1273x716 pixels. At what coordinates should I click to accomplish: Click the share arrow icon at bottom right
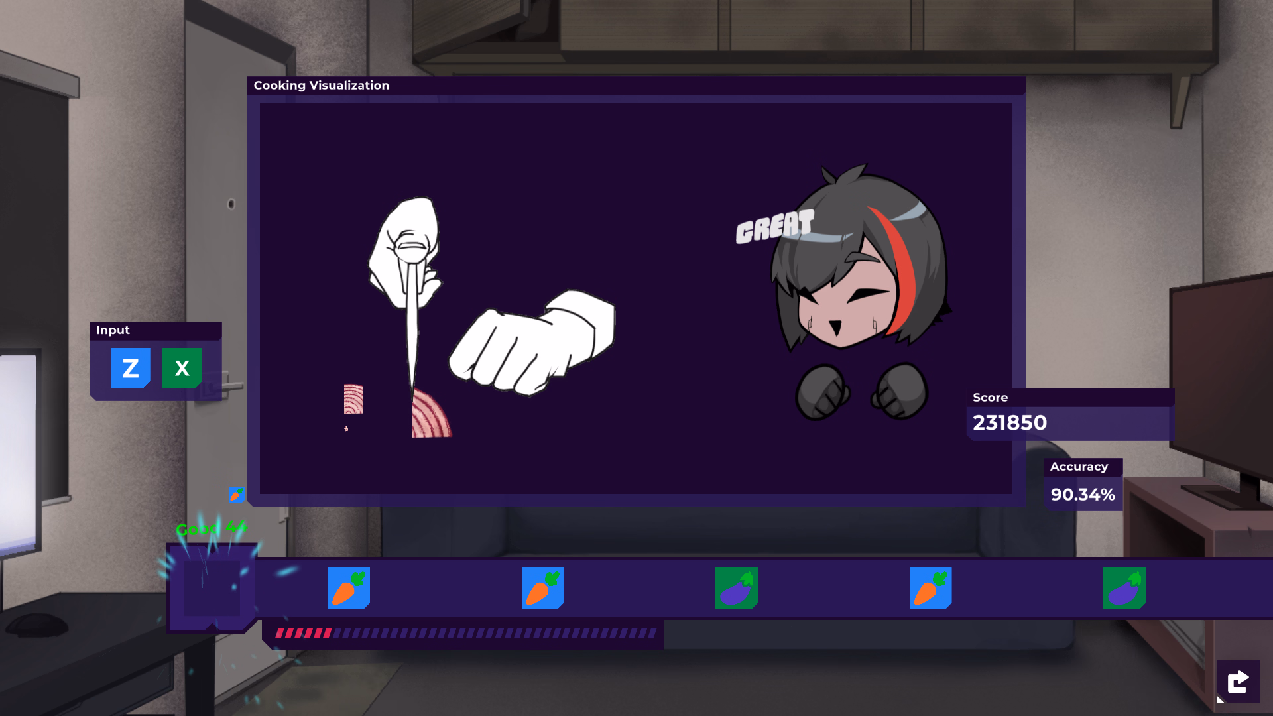pyautogui.click(x=1238, y=682)
